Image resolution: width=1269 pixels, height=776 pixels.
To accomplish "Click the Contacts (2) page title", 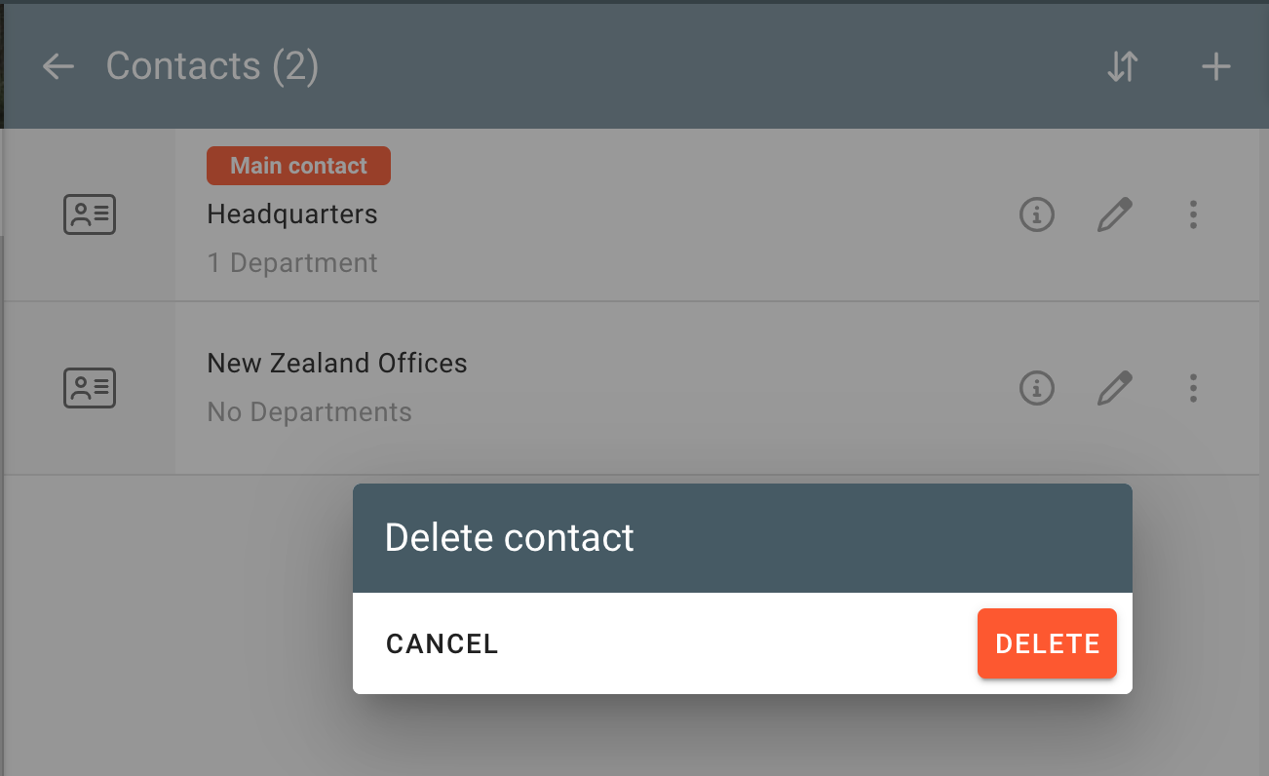I will click(212, 66).
